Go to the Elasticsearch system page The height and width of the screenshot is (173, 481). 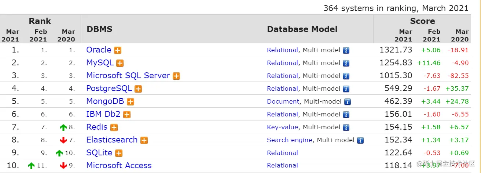point(112,140)
